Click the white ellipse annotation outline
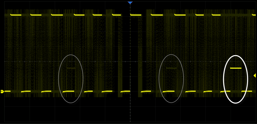257x124 pixels. coord(224,79)
